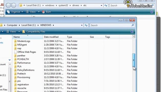This screenshot has width=164, height=92.
Task: Select the PolicyDefinitions folder icon
Action: pyautogui.click(x=15, y=70)
